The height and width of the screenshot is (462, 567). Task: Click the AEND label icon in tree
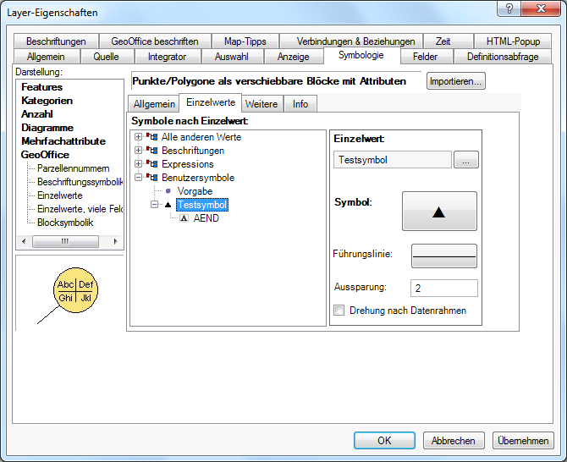[x=184, y=218]
